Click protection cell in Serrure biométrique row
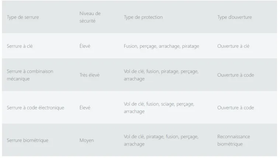 point(161,140)
